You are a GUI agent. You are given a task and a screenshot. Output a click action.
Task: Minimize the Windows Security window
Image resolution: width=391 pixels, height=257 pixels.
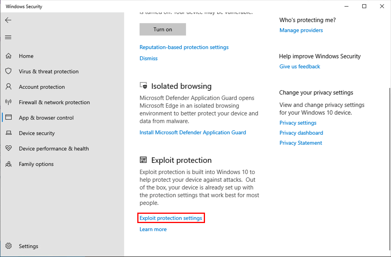click(347, 6)
